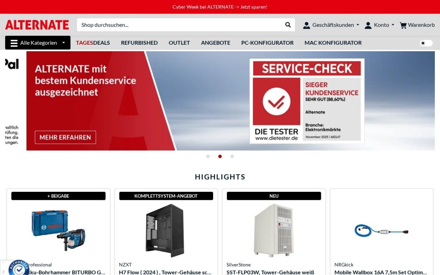Screen dimensions: 440x275
Task: Open the Mobile Wallbox 16A product title
Action: 381,272
